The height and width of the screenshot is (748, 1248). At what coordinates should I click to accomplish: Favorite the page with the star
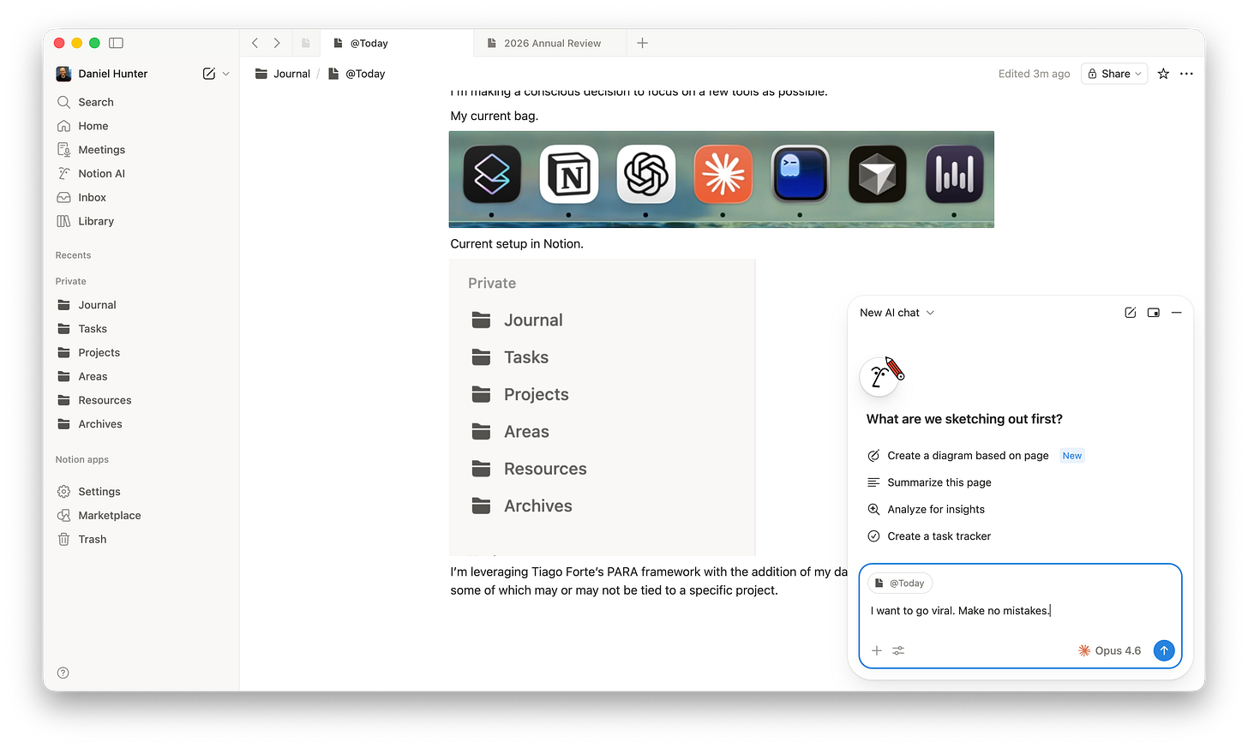1163,74
